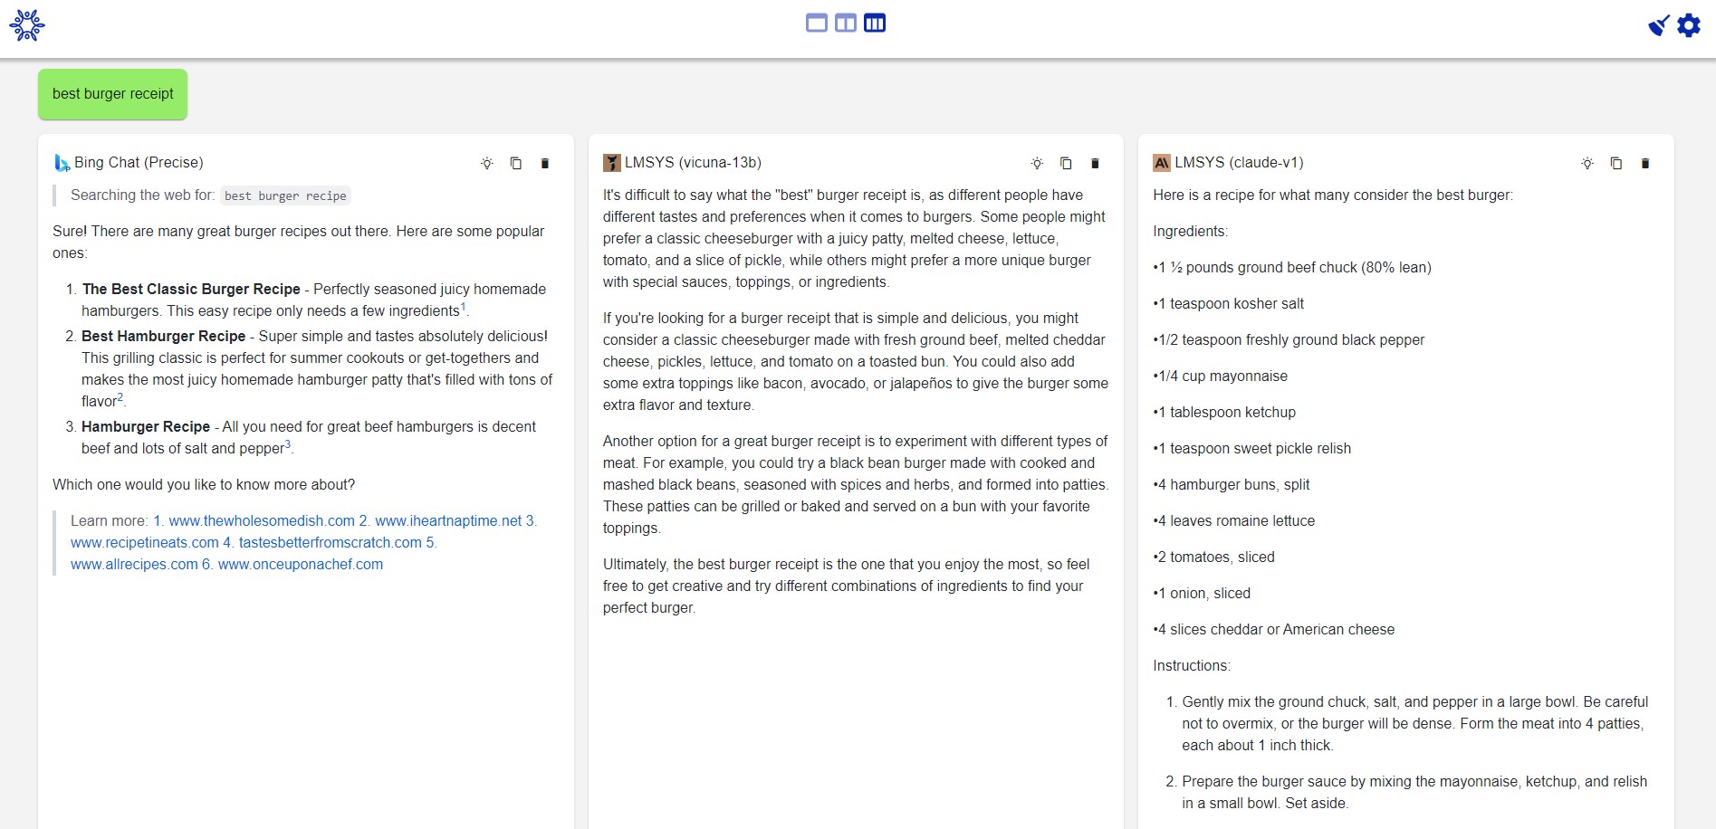Click the Bing logo on the first card
Viewport: 1716px width, 829px height.
[62, 163]
